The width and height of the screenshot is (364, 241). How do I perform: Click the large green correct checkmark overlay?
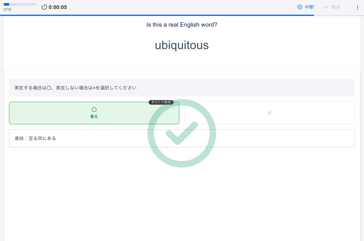click(x=182, y=133)
